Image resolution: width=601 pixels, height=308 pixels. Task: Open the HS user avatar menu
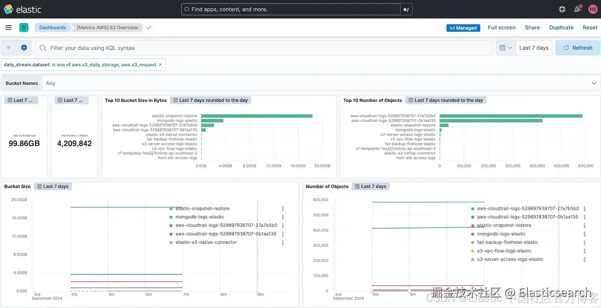point(593,9)
